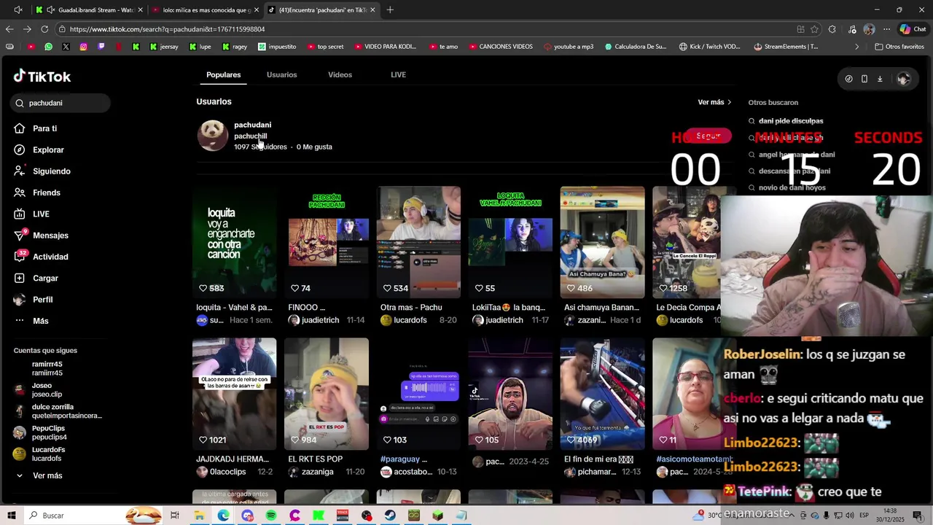This screenshot has width=933, height=525.
Task: Click the TikTok logo
Action: click(x=42, y=76)
